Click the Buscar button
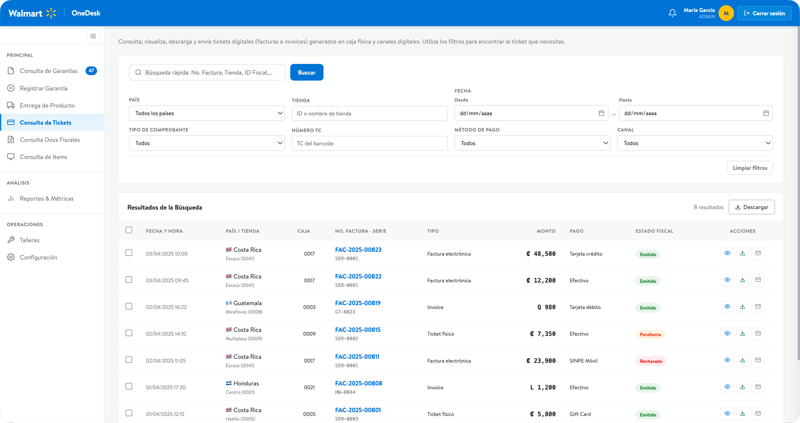 pos(307,72)
